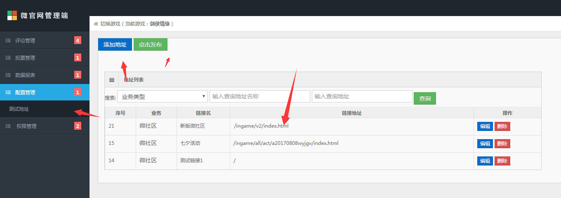Click the list icon beside 投票管理
Viewport: 561px width, 198px height.
(x=7, y=58)
